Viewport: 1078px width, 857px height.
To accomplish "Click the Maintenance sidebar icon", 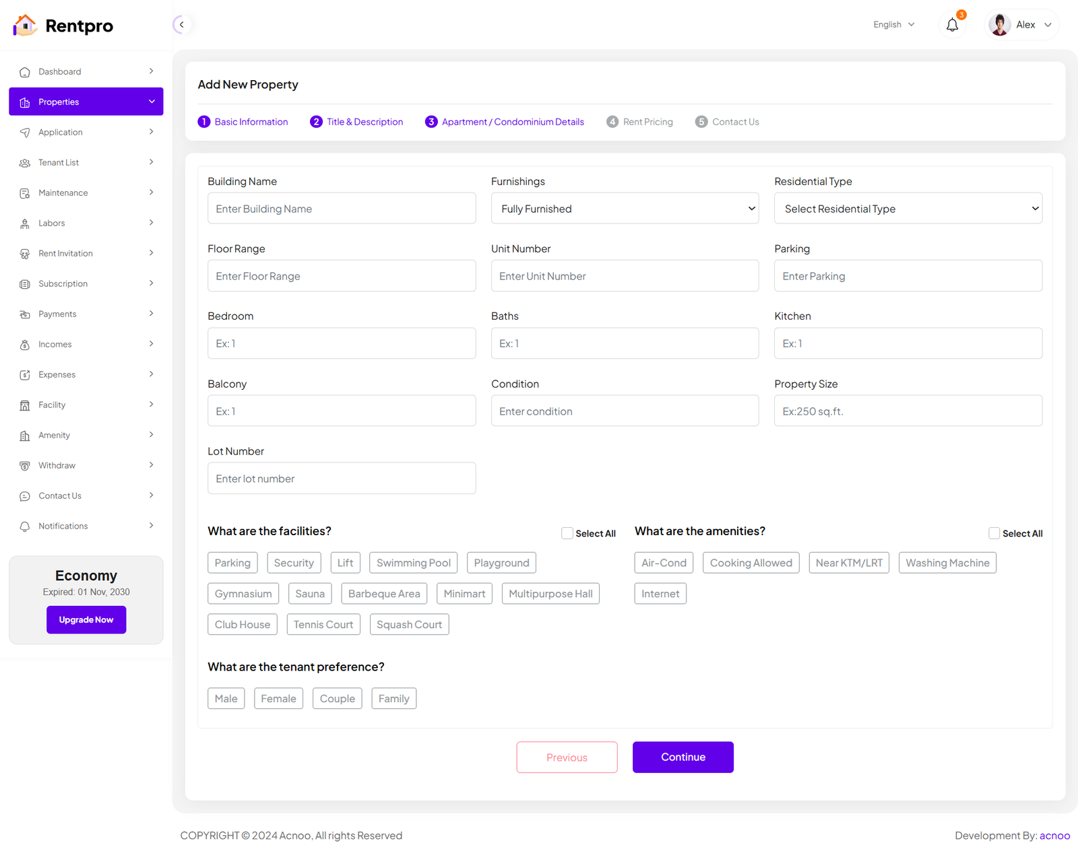I will 25,193.
